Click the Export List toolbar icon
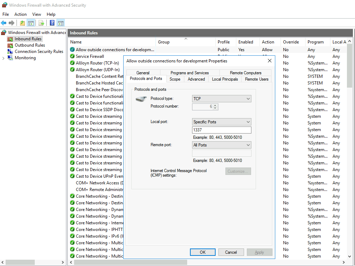 point(41,22)
